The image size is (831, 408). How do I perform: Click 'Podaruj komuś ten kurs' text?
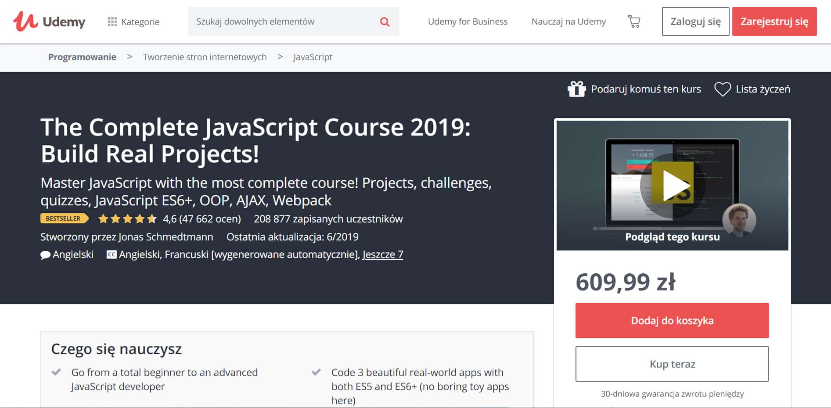click(646, 89)
